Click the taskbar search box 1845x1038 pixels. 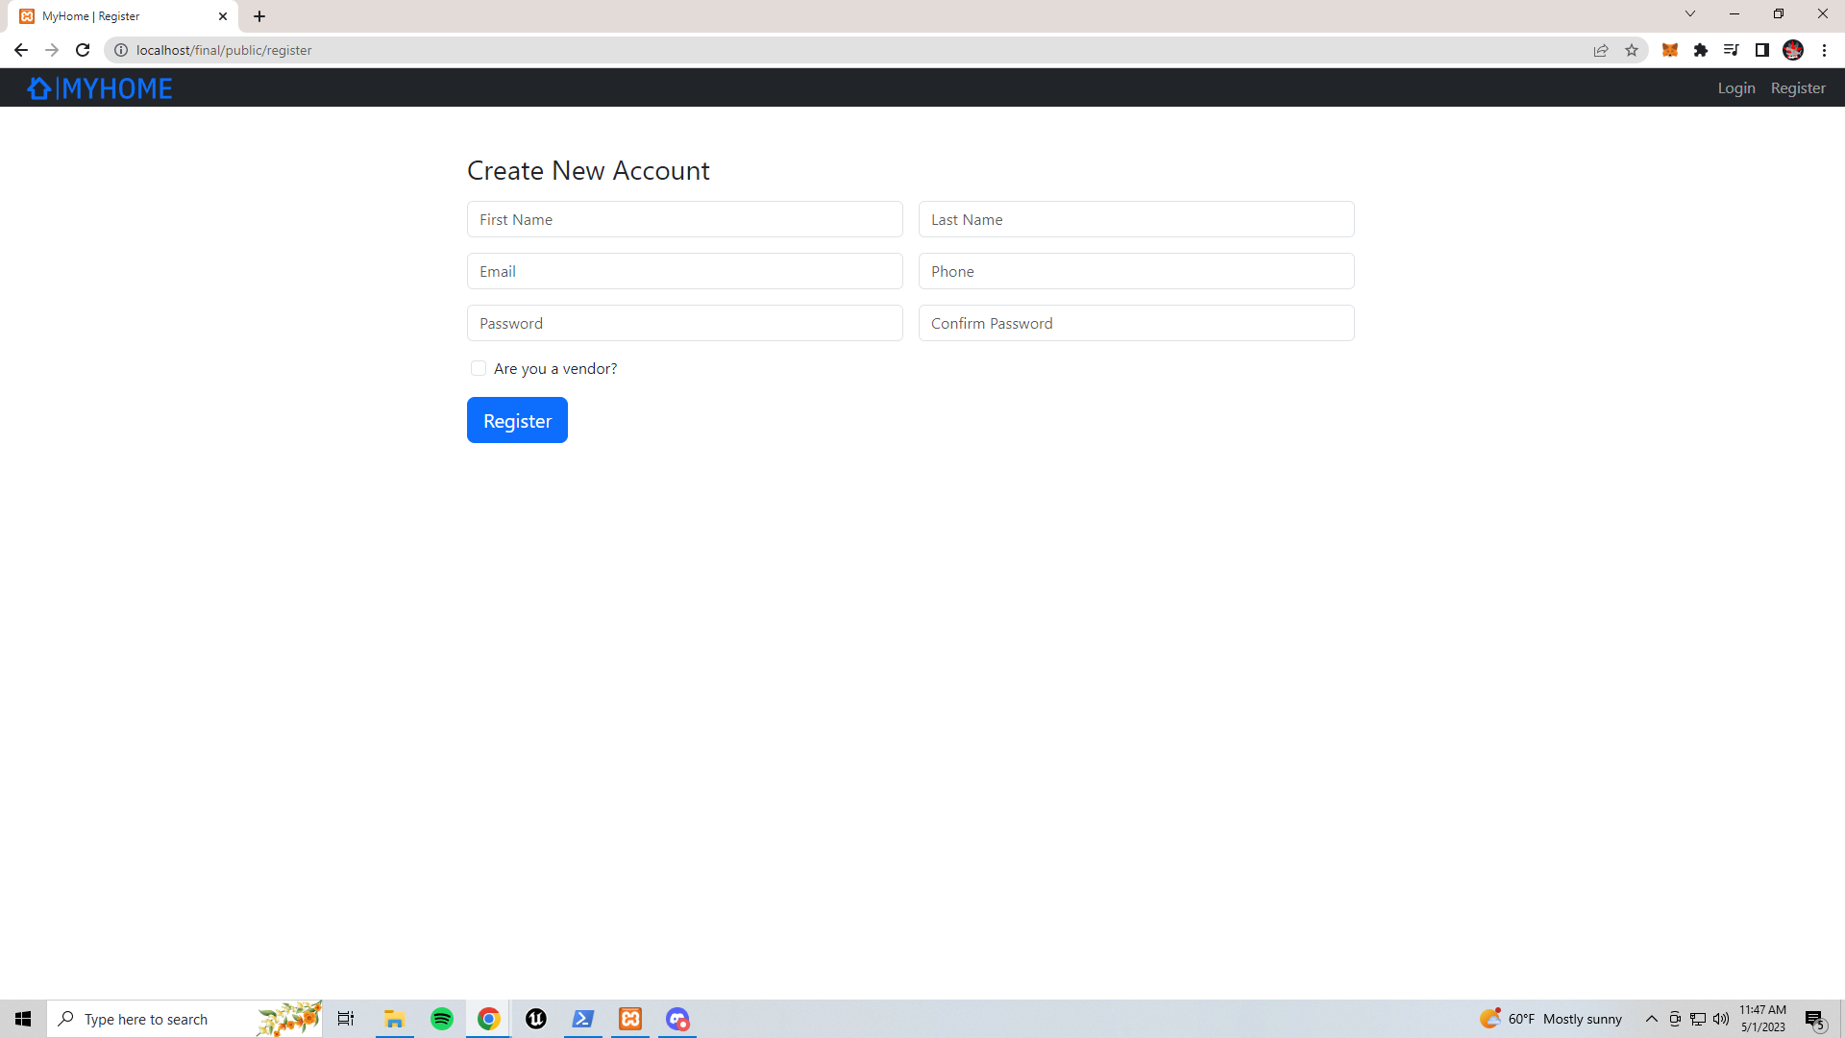pos(184,1019)
